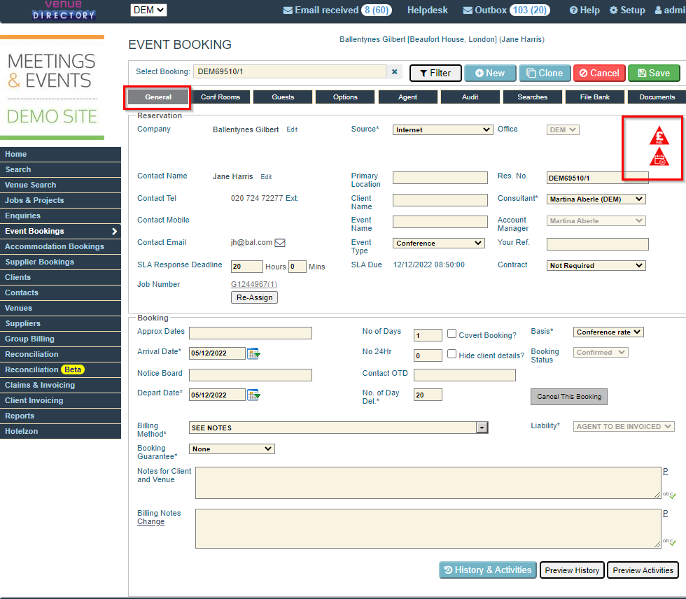
Task: Open Setup gear in top bar
Action: (x=627, y=10)
